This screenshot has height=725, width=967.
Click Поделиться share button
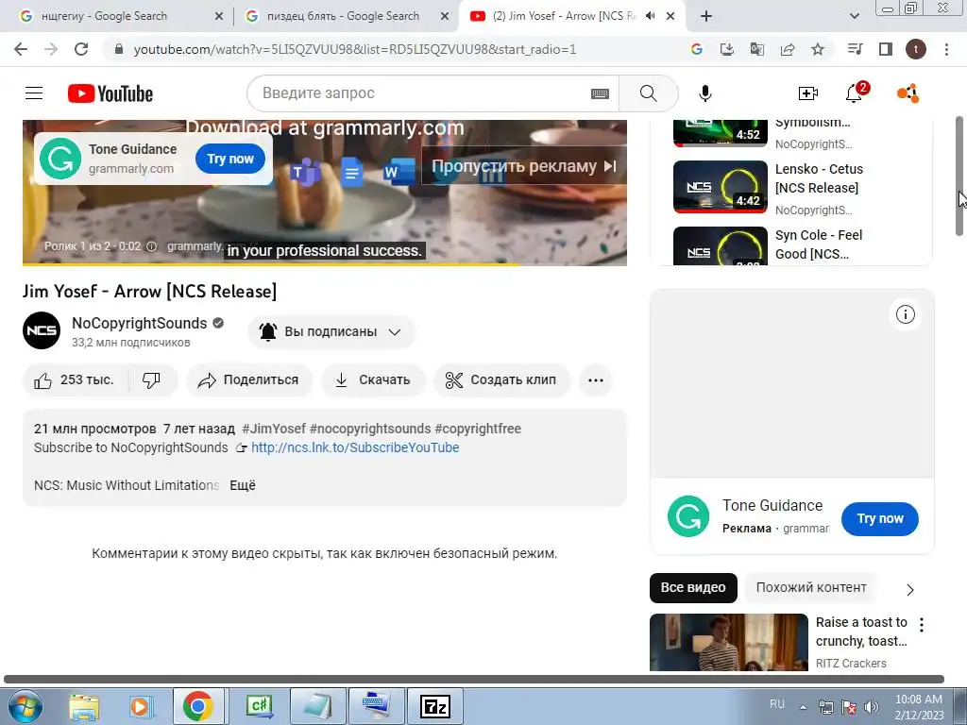click(249, 380)
